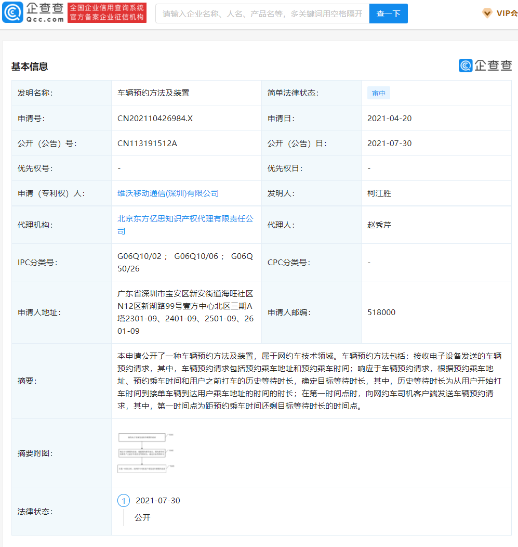Image resolution: width=518 pixels, height=547 pixels.
Task: Select publication number CN113191512A
Action: [x=147, y=144]
